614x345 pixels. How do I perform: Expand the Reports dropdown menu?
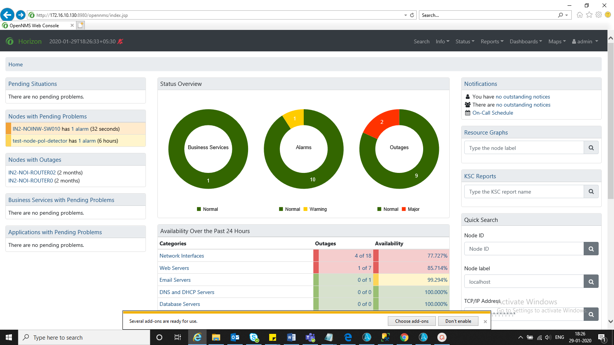[492, 41]
